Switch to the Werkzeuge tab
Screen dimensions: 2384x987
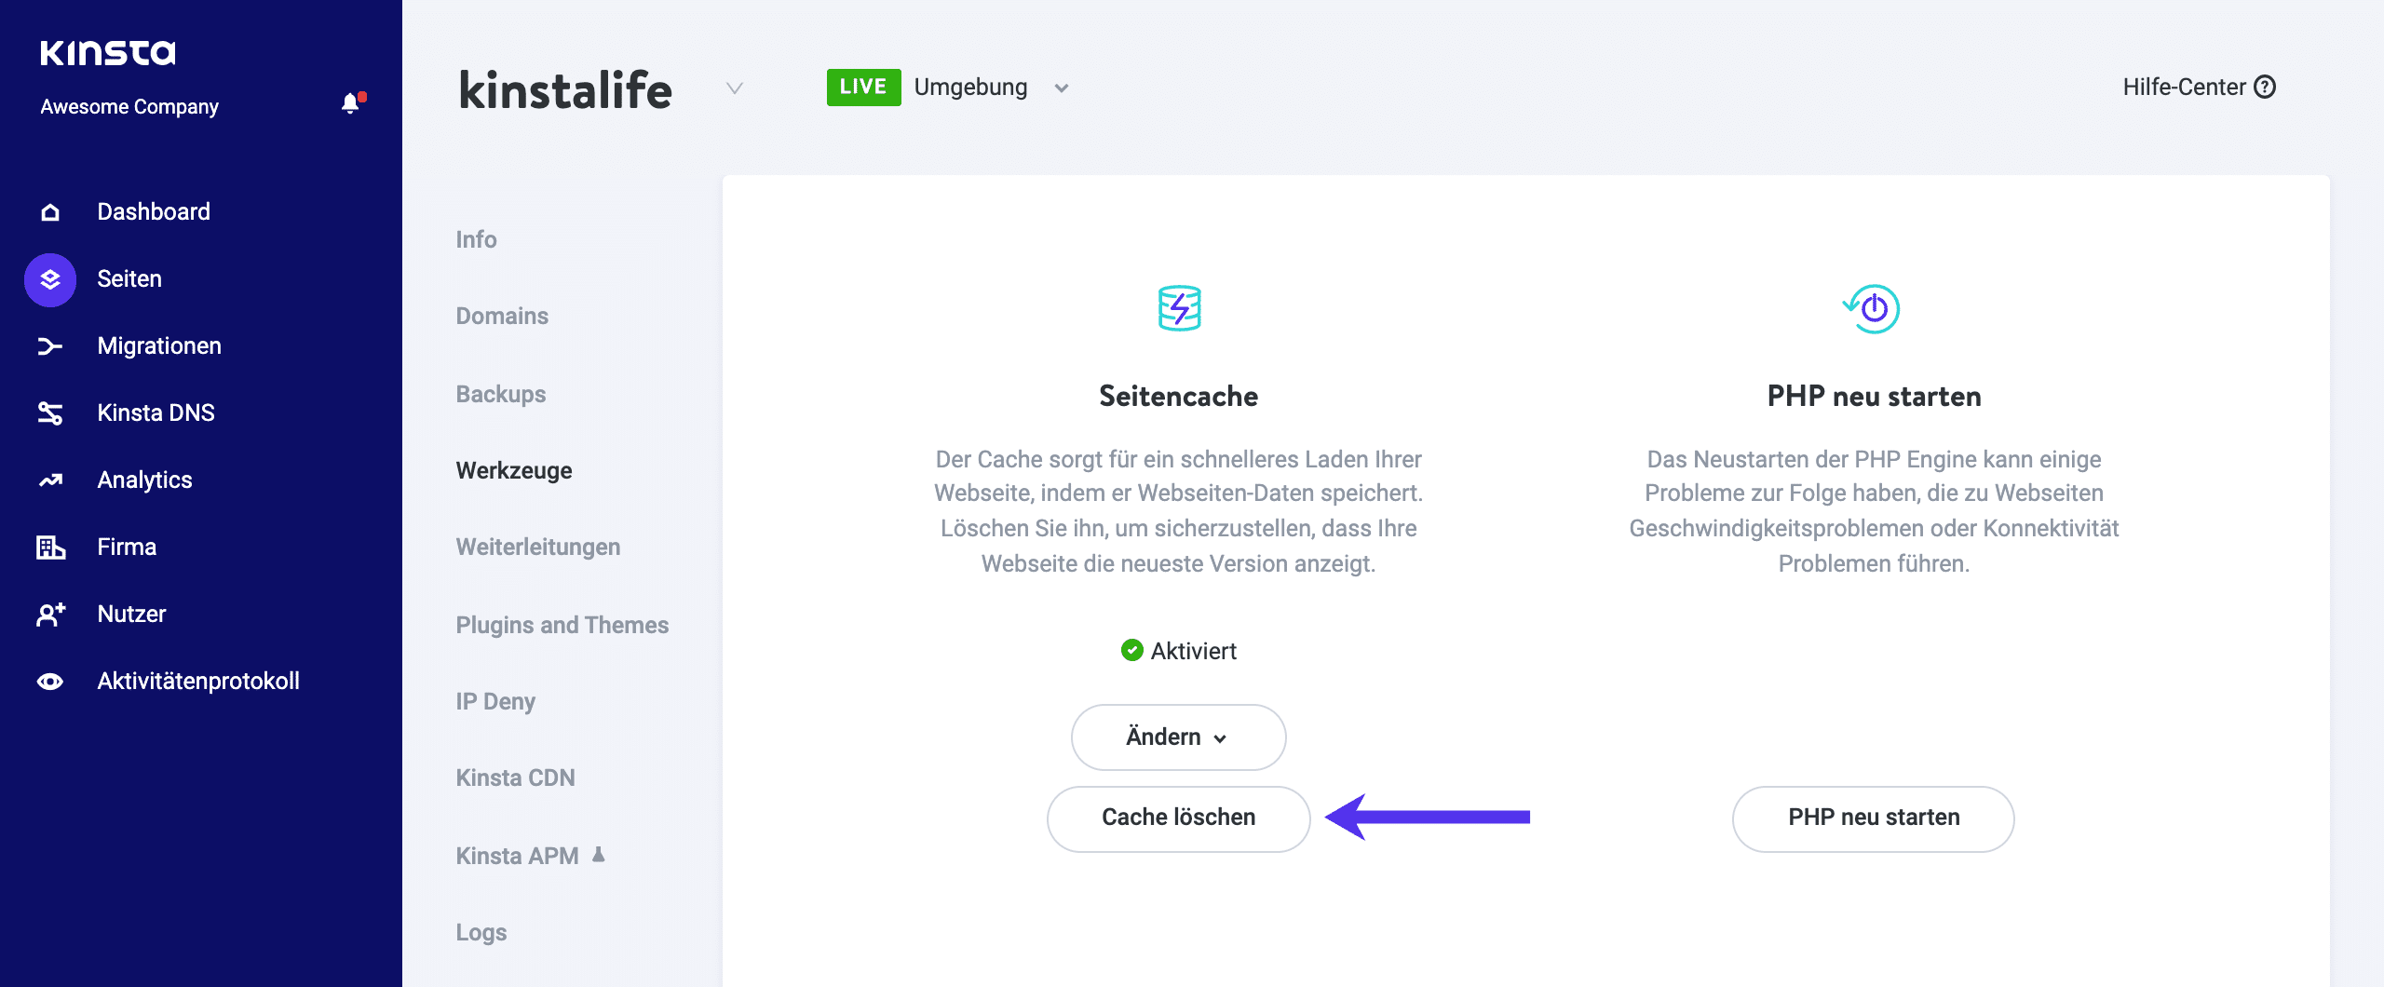pyautogui.click(x=512, y=470)
